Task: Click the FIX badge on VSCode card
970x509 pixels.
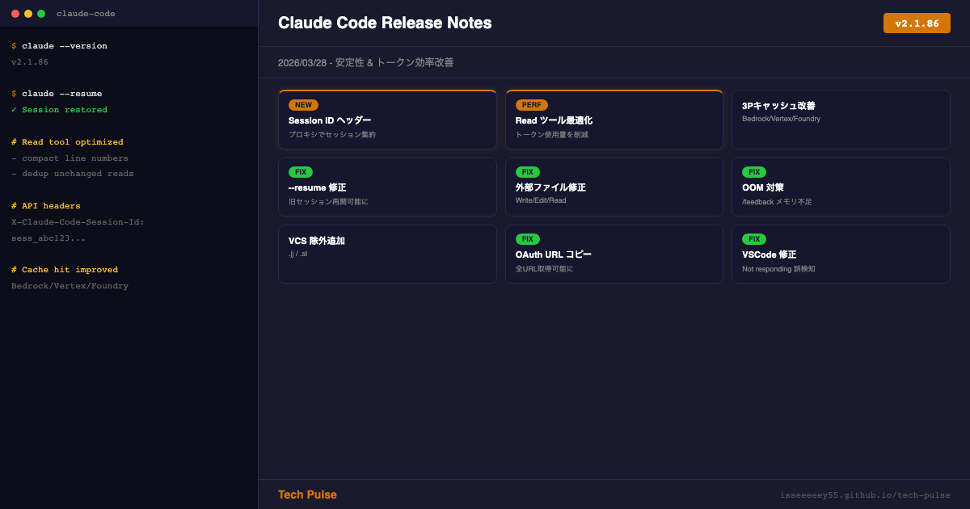Action: [753, 239]
